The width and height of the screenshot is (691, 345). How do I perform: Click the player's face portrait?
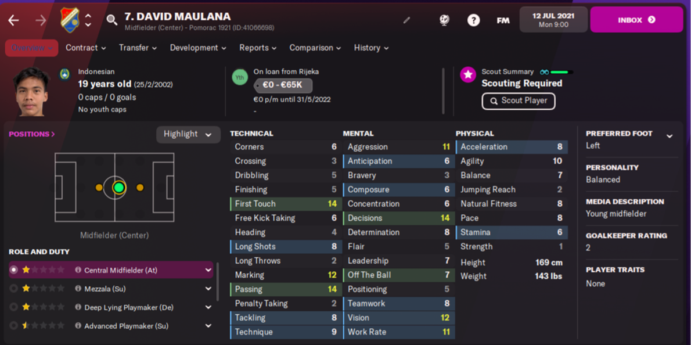pyautogui.click(x=33, y=92)
